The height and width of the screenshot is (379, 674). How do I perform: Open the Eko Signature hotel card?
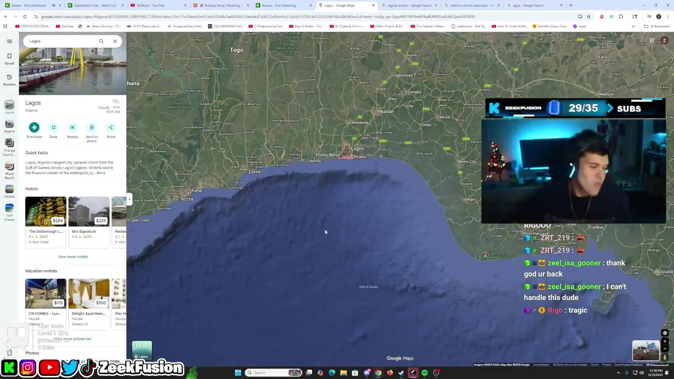(x=89, y=221)
